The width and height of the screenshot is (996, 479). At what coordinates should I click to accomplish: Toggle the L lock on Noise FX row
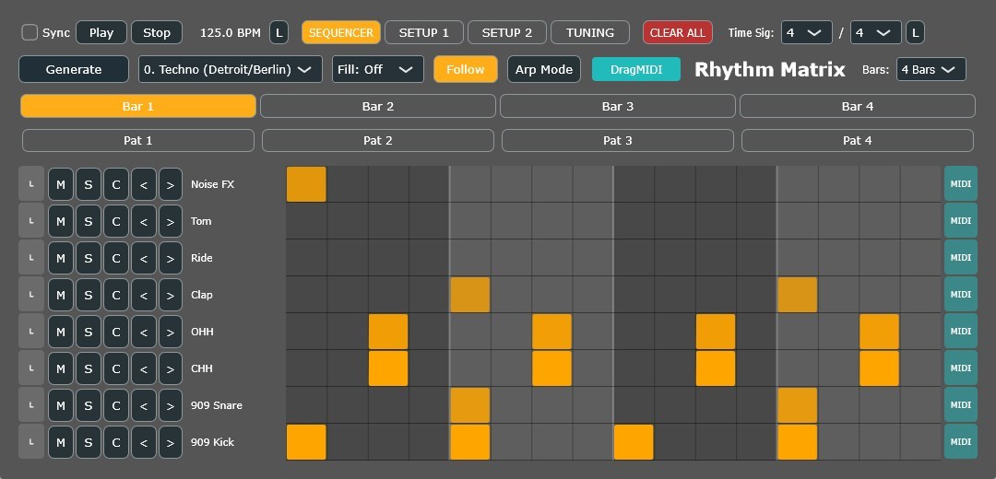[31, 184]
